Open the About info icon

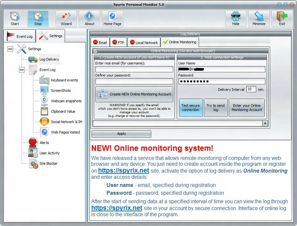[89, 16]
